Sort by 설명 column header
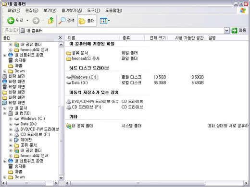The height and width of the screenshot is (187, 250). (227, 38)
